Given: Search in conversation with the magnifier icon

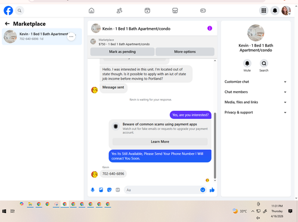Looking at the screenshot, I should pyautogui.click(x=264, y=64).
